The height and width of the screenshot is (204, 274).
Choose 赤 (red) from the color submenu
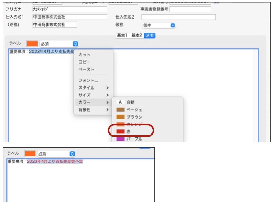128,131
